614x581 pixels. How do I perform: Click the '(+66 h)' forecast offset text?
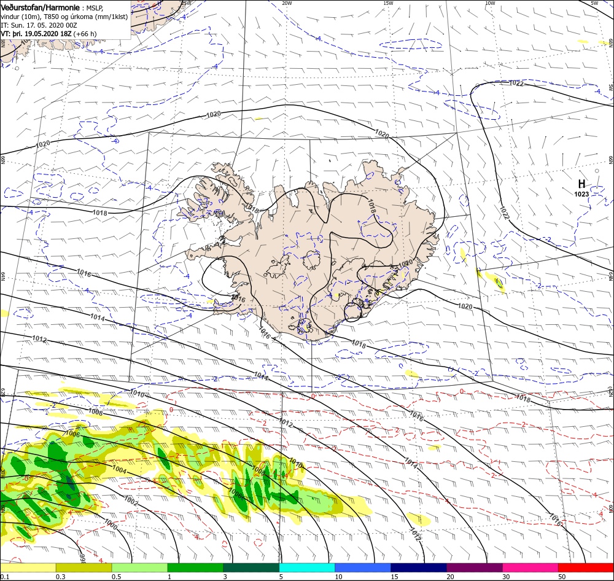click(85, 34)
